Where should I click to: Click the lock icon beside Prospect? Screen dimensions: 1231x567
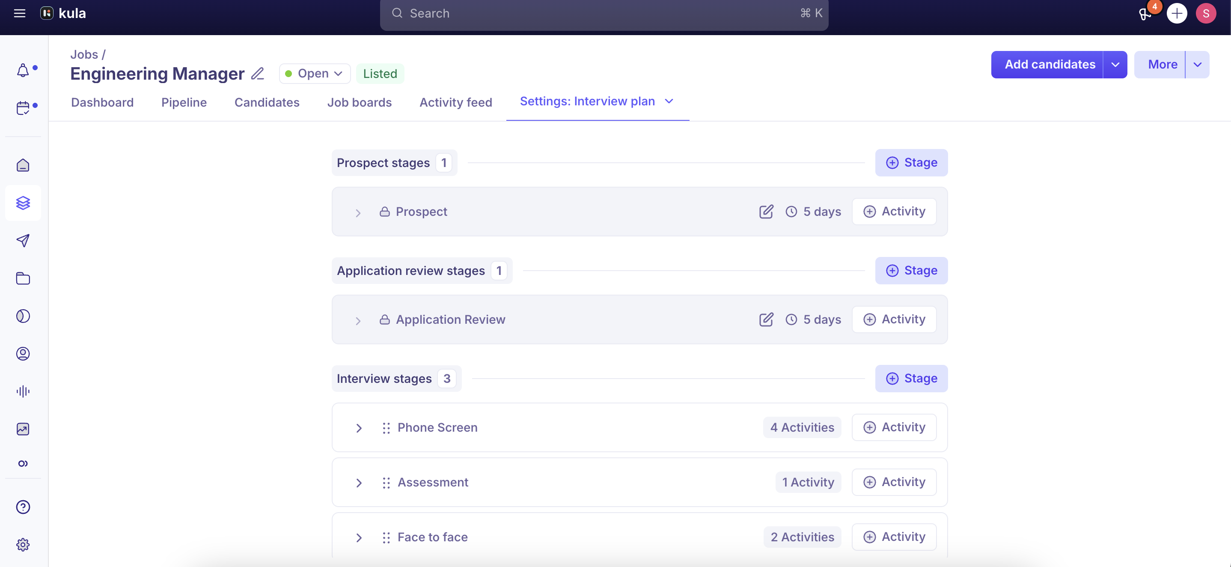[385, 211]
